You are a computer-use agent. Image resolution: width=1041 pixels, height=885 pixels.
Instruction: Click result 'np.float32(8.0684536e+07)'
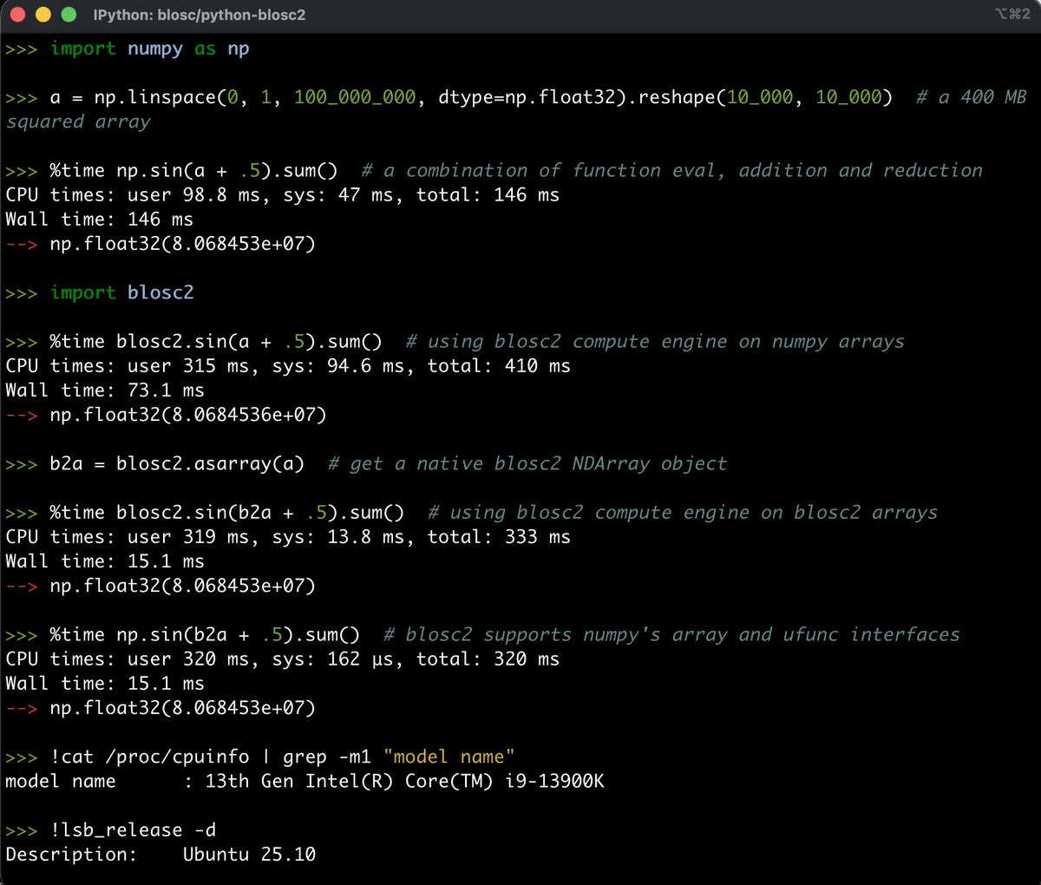pos(188,415)
